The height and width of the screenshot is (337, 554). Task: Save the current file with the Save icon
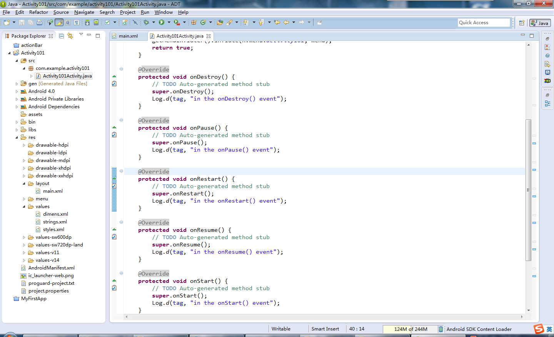tap(22, 23)
